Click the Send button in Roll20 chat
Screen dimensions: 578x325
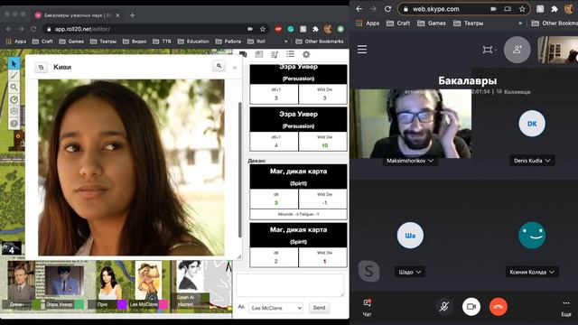click(319, 308)
